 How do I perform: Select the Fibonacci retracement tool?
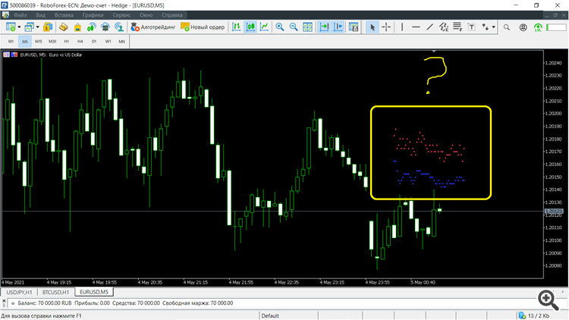(457, 27)
